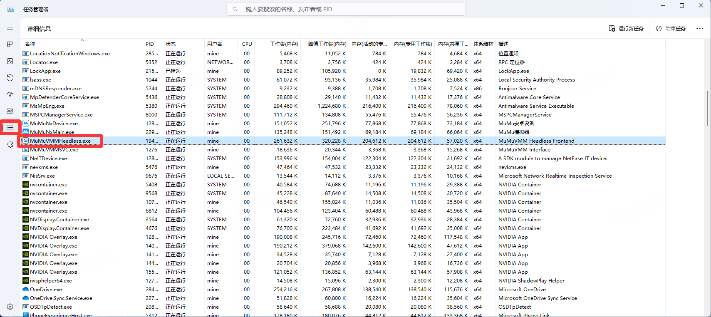Sort by 工作集(内存) column header
The width and height of the screenshot is (711, 317).
[284, 44]
